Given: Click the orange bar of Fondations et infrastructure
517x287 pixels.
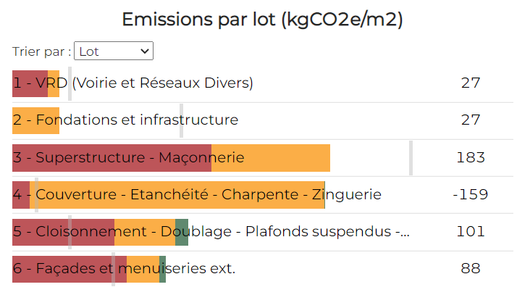Looking at the screenshot, I should pyautogui.click(x=35, y=121).
